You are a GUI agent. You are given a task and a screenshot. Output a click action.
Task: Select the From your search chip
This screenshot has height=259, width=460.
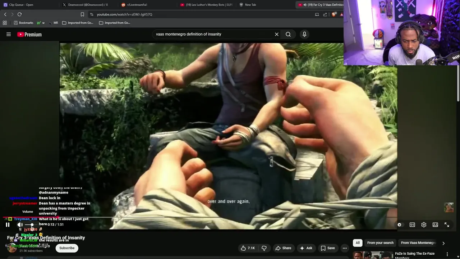[x=380, y=243]
